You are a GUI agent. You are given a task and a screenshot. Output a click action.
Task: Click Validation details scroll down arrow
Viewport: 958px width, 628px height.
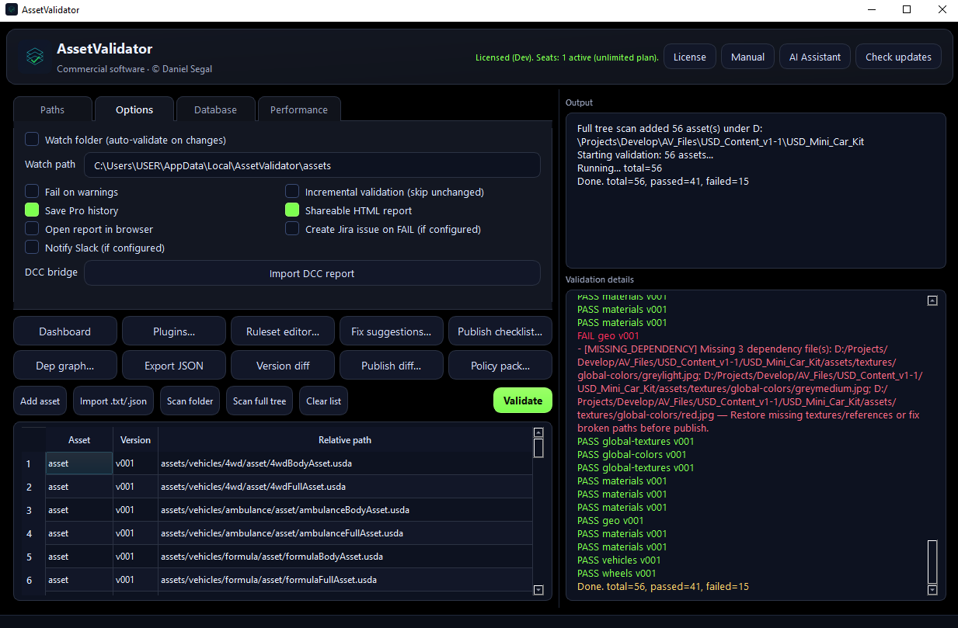pos(933,590)
